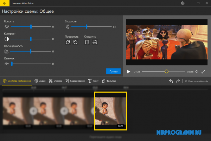Click the x1 speed value label

coord(114,27)
